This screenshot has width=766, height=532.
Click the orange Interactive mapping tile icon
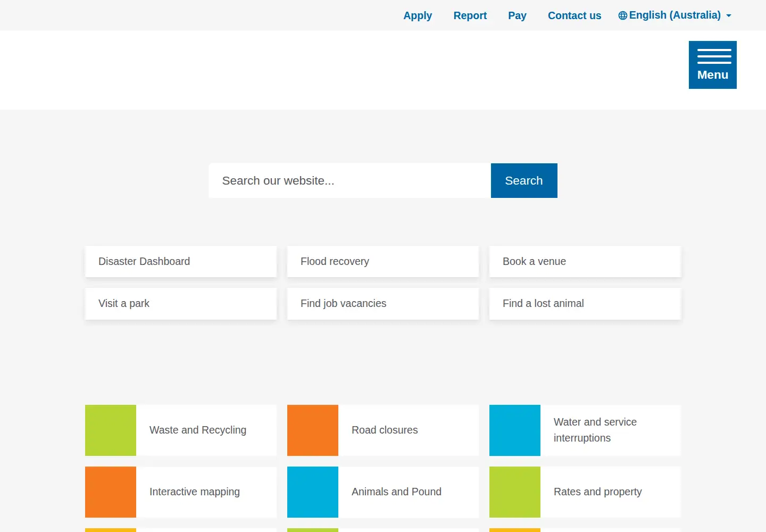111,492
